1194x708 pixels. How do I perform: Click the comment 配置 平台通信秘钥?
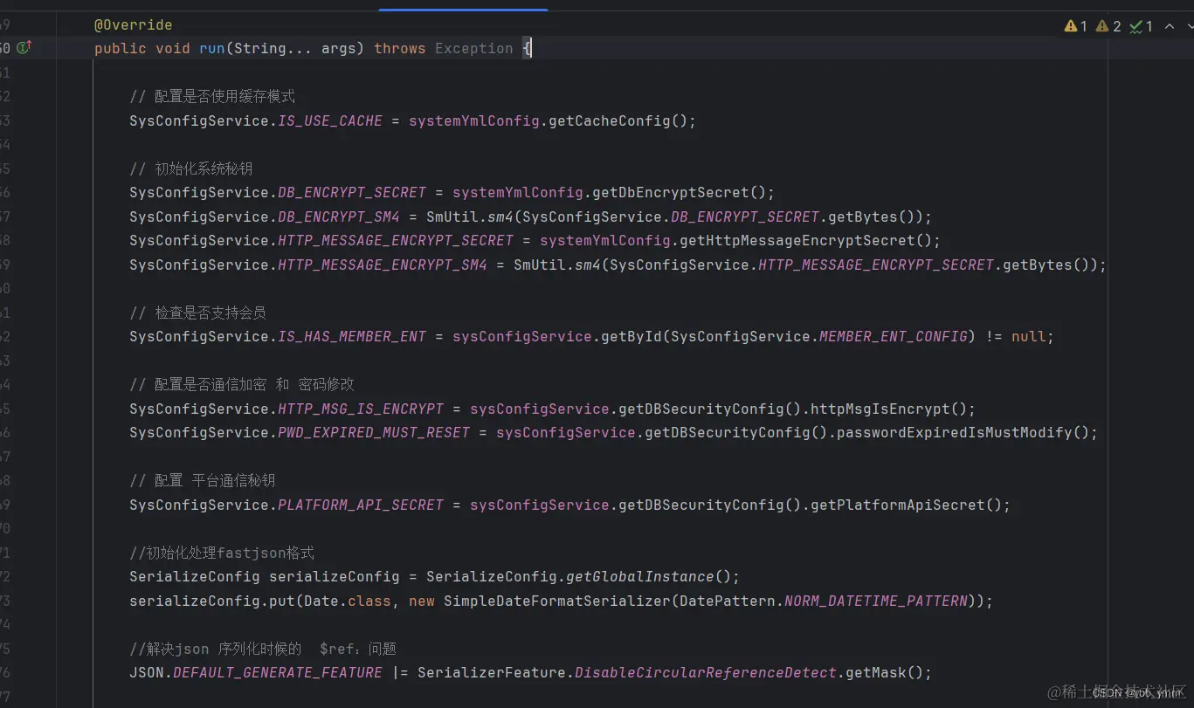203,480
